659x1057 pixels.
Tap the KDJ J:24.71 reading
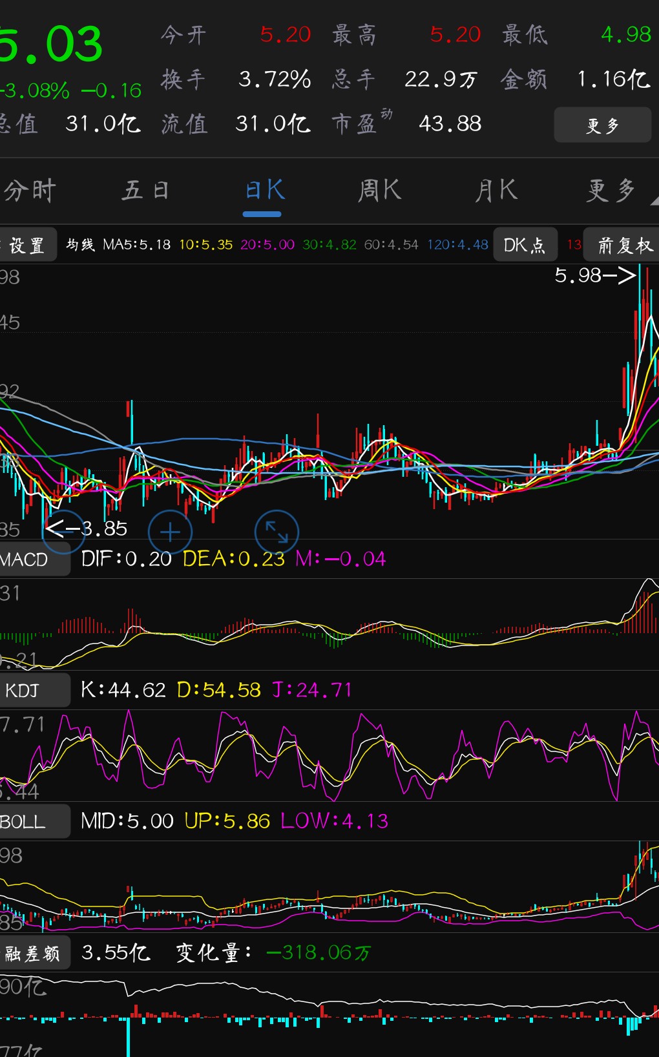312,690
